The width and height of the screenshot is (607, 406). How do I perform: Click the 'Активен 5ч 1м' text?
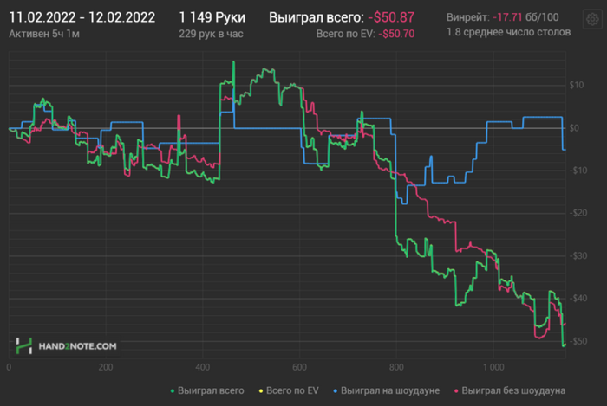point(44,34)
